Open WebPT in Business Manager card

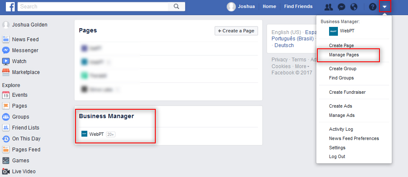97,134
